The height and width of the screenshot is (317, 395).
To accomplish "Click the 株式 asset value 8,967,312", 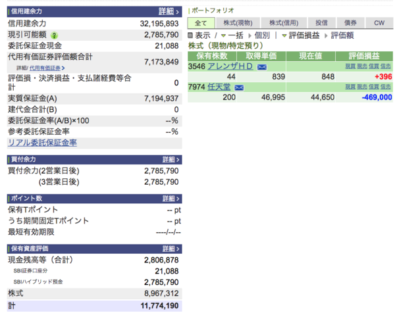I will tap(161, 293).
